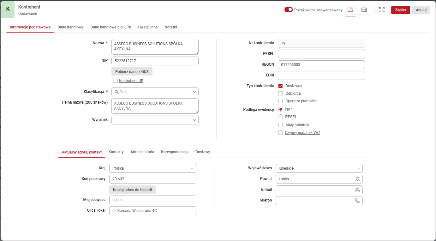The width and height of the screenshot is (436, 241).
Task: Click the Pobierz dane z GUS button
Action: tap(132, 71)
